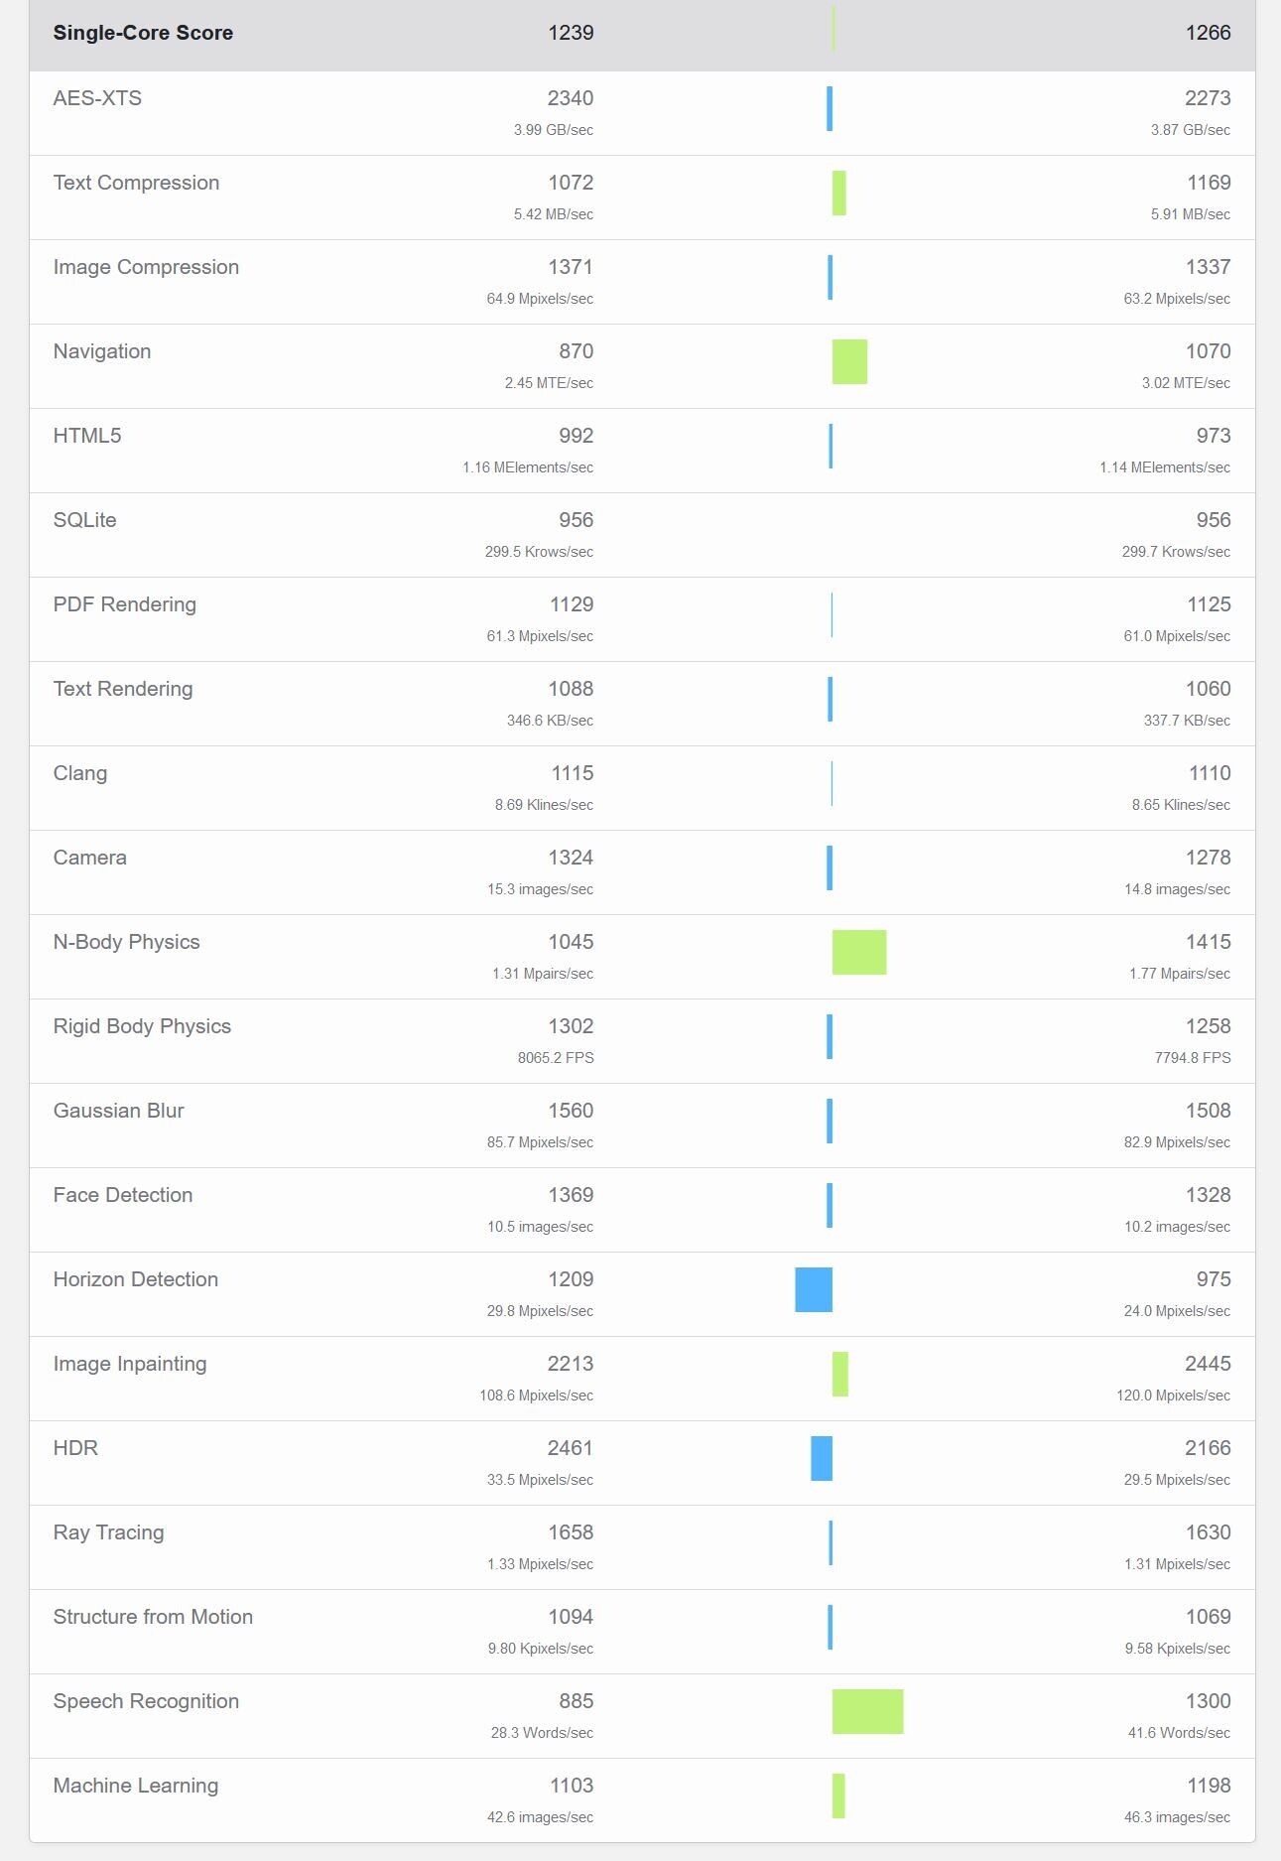Select the Gaussian Blur label
The width and height of the screenshot is (1281, 1861).
tap(119, 1111)
